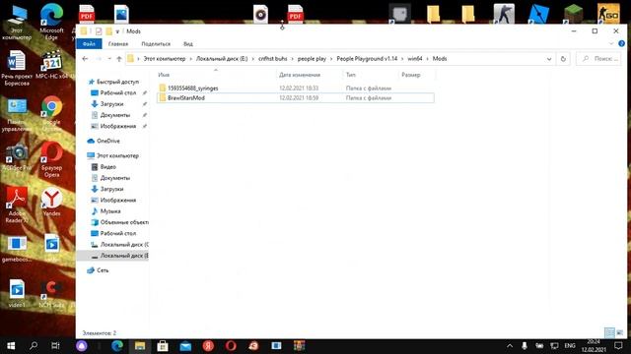
Task: Open Opera browser from taskbar
Action: (x=231, y=345)
